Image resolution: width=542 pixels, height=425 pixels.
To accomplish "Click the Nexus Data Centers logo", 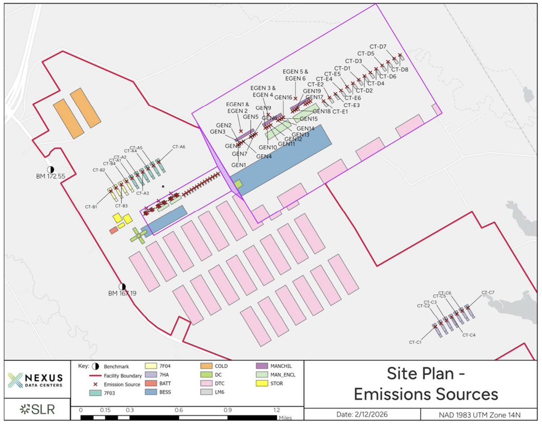I will point(36,380).
